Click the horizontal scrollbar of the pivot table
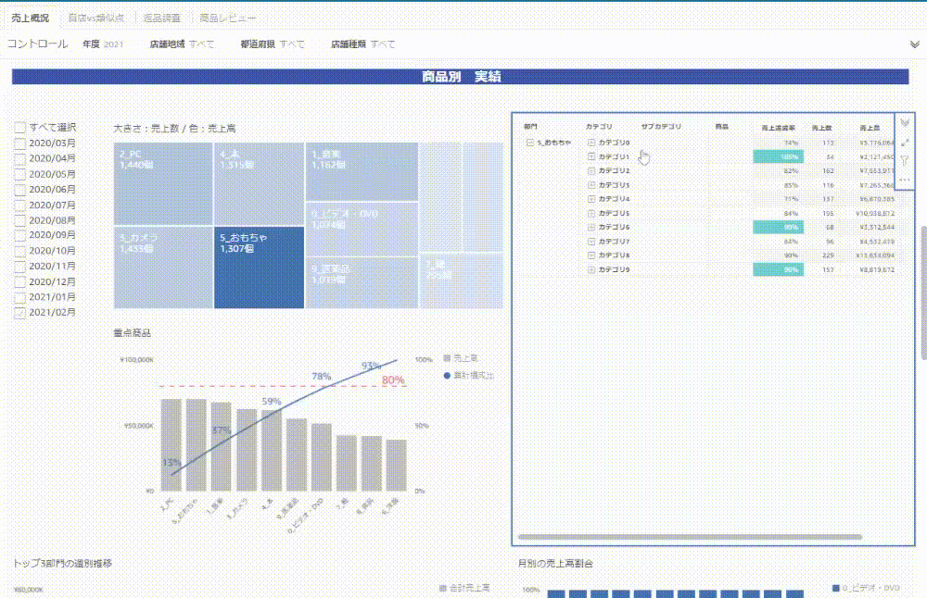 (x=690, y=537)
